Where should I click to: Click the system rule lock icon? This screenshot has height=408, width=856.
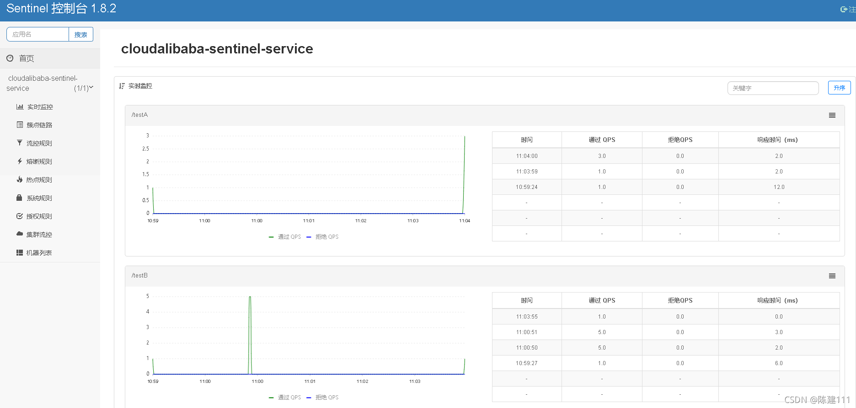(x=19, y=198)
